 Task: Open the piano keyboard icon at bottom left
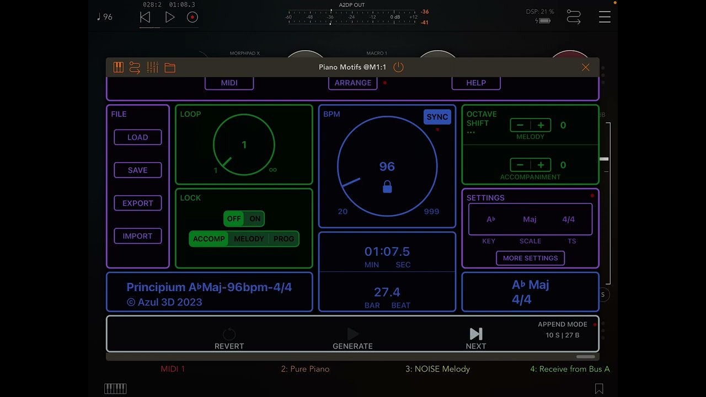coord(115,389)
